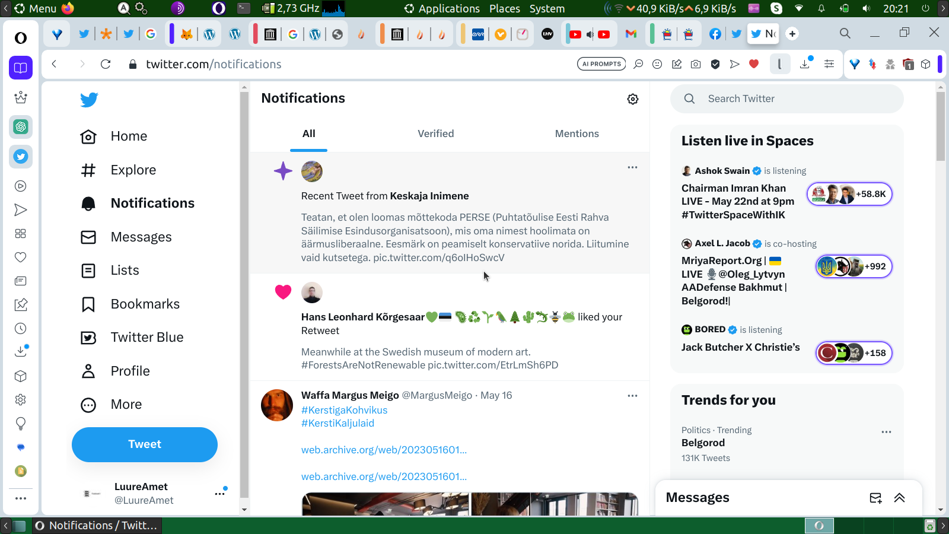Search tabs with magnifier icon

point(845,33)
